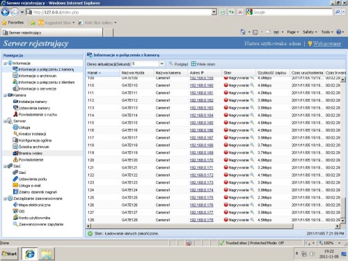The image size is (348, 261).
Task: Sort by Szybkość zapisu column header
Action: tap(273, 72)
